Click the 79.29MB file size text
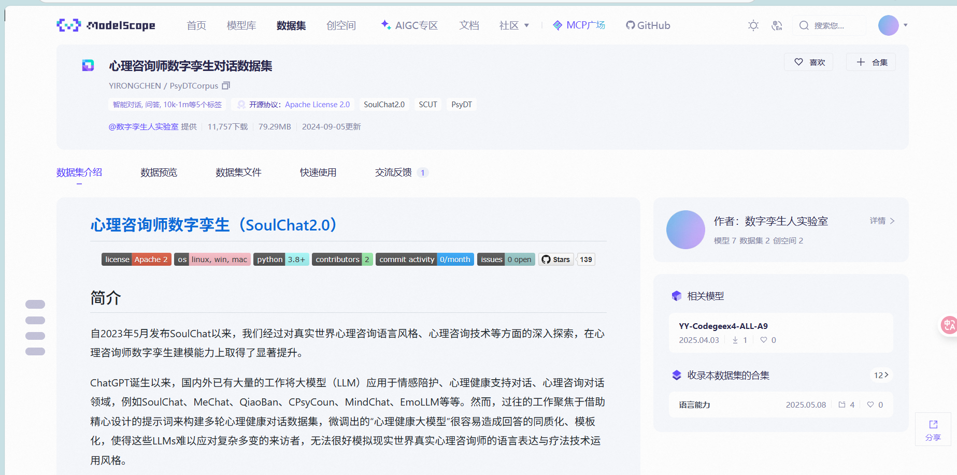This screenshot has width=957, height=475. tap(275, 127)
